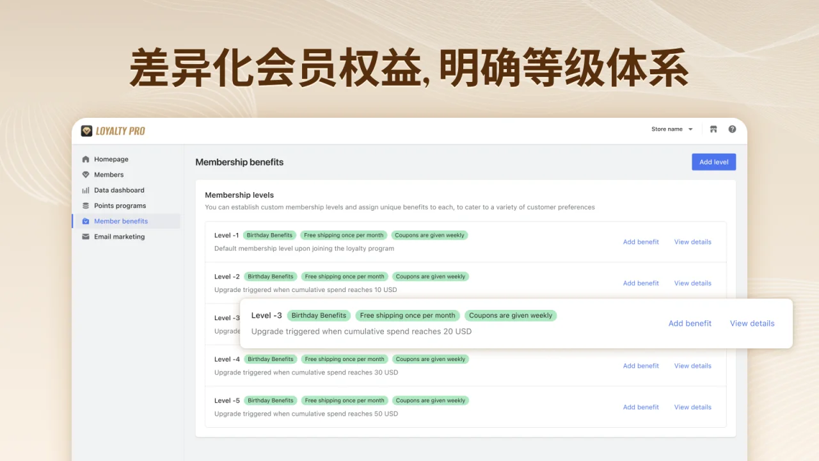Click text 'reaches 50 USD' upgrade description
Image resolution: width=819 pixels, height=461 pixels.
373,414
